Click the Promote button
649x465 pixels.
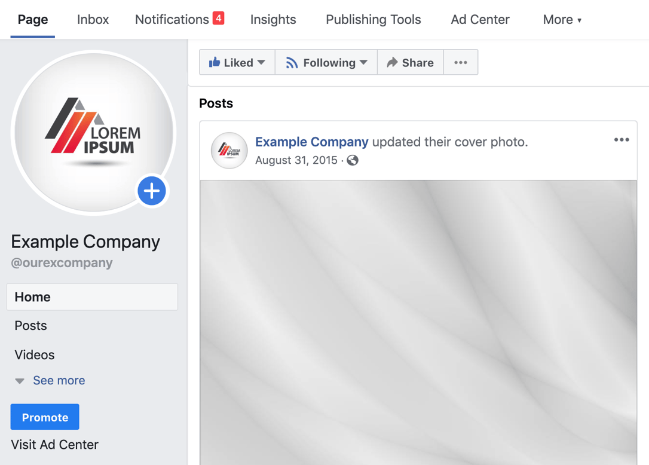(44, 417)
